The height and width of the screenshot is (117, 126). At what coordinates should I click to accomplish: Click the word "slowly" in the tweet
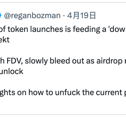pyautogui.click(x=36, y=61)
